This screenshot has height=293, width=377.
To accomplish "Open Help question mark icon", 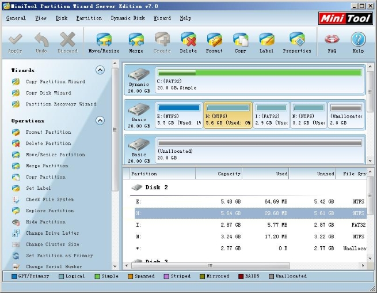I will coord(358,40).
